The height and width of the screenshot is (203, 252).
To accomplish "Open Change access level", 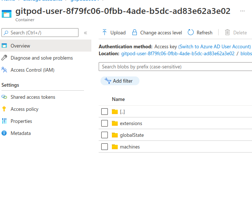I will click(161, 33).
